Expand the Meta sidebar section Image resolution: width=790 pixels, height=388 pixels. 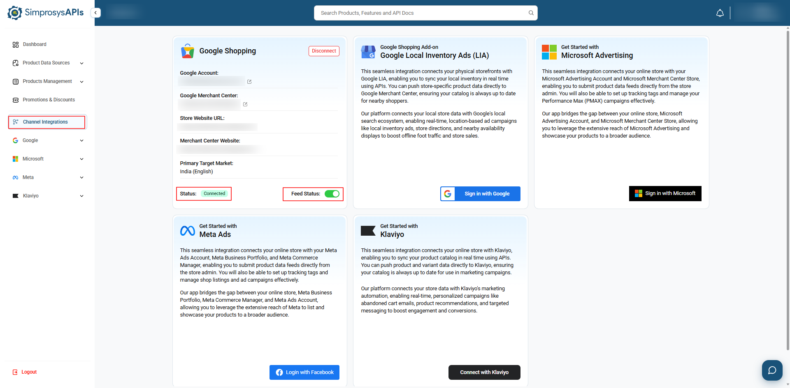pos(82,177)
